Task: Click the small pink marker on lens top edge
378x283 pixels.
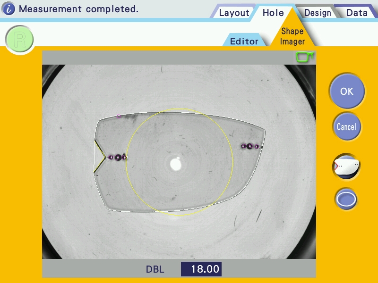Action: coord(119,116)
